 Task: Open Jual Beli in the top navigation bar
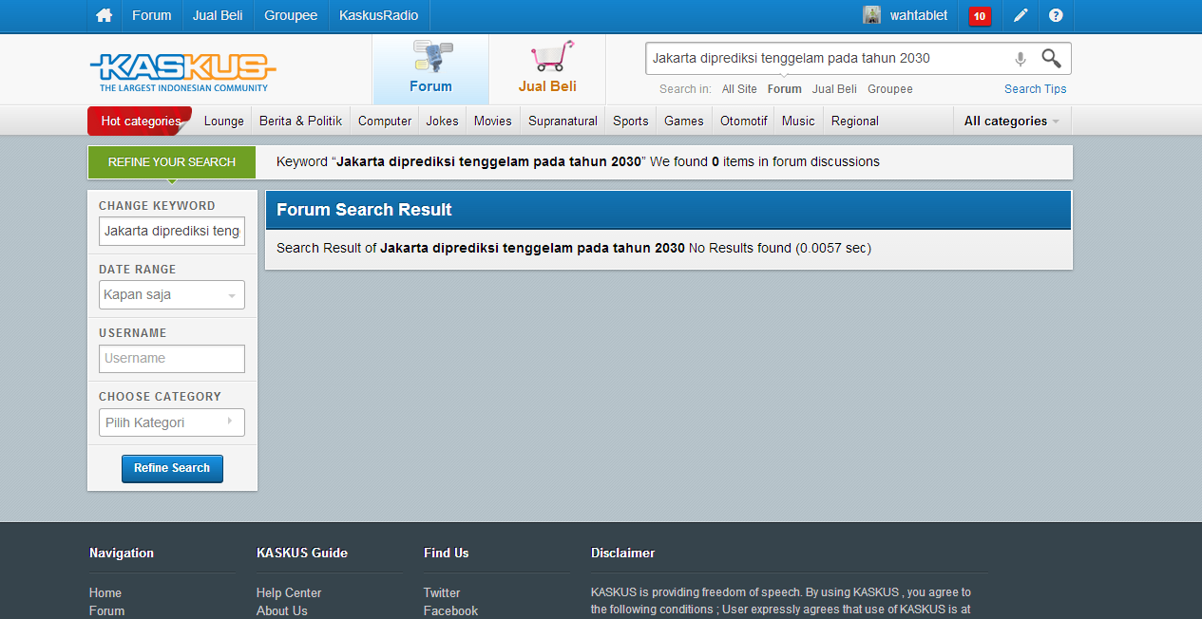(x=218, y=15)
